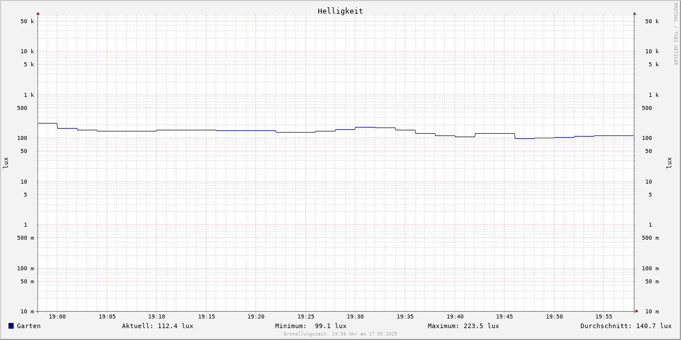Click the 19:00 time axis label
Image resolution: width=681 pixels, height=340 pixels.
click(x=57, y=317)
